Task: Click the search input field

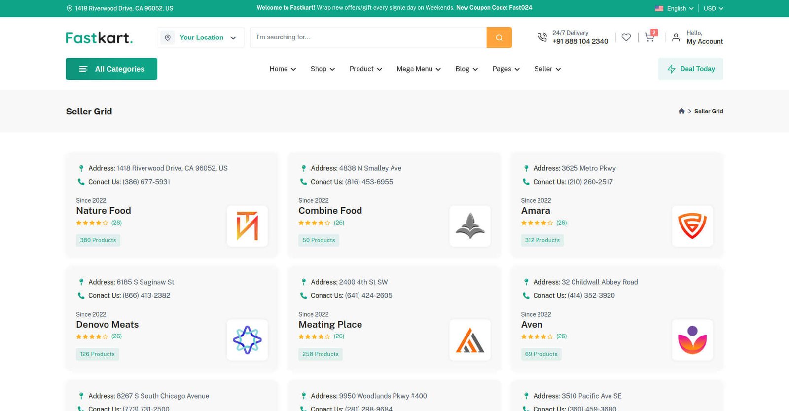Action: (x=368, y=37)
